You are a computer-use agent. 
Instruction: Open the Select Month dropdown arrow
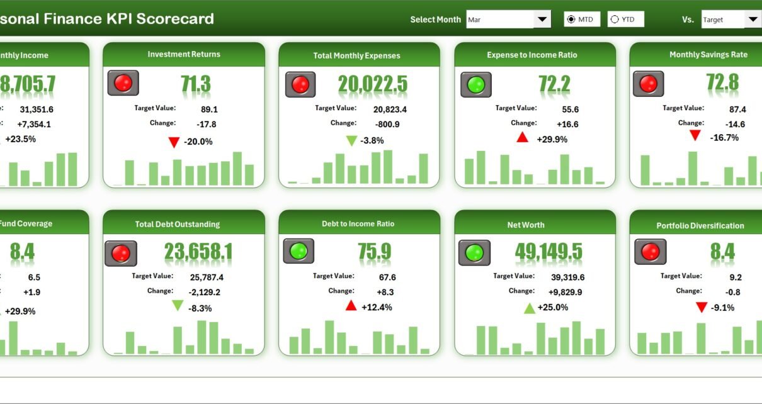click(x=542, y=20)
